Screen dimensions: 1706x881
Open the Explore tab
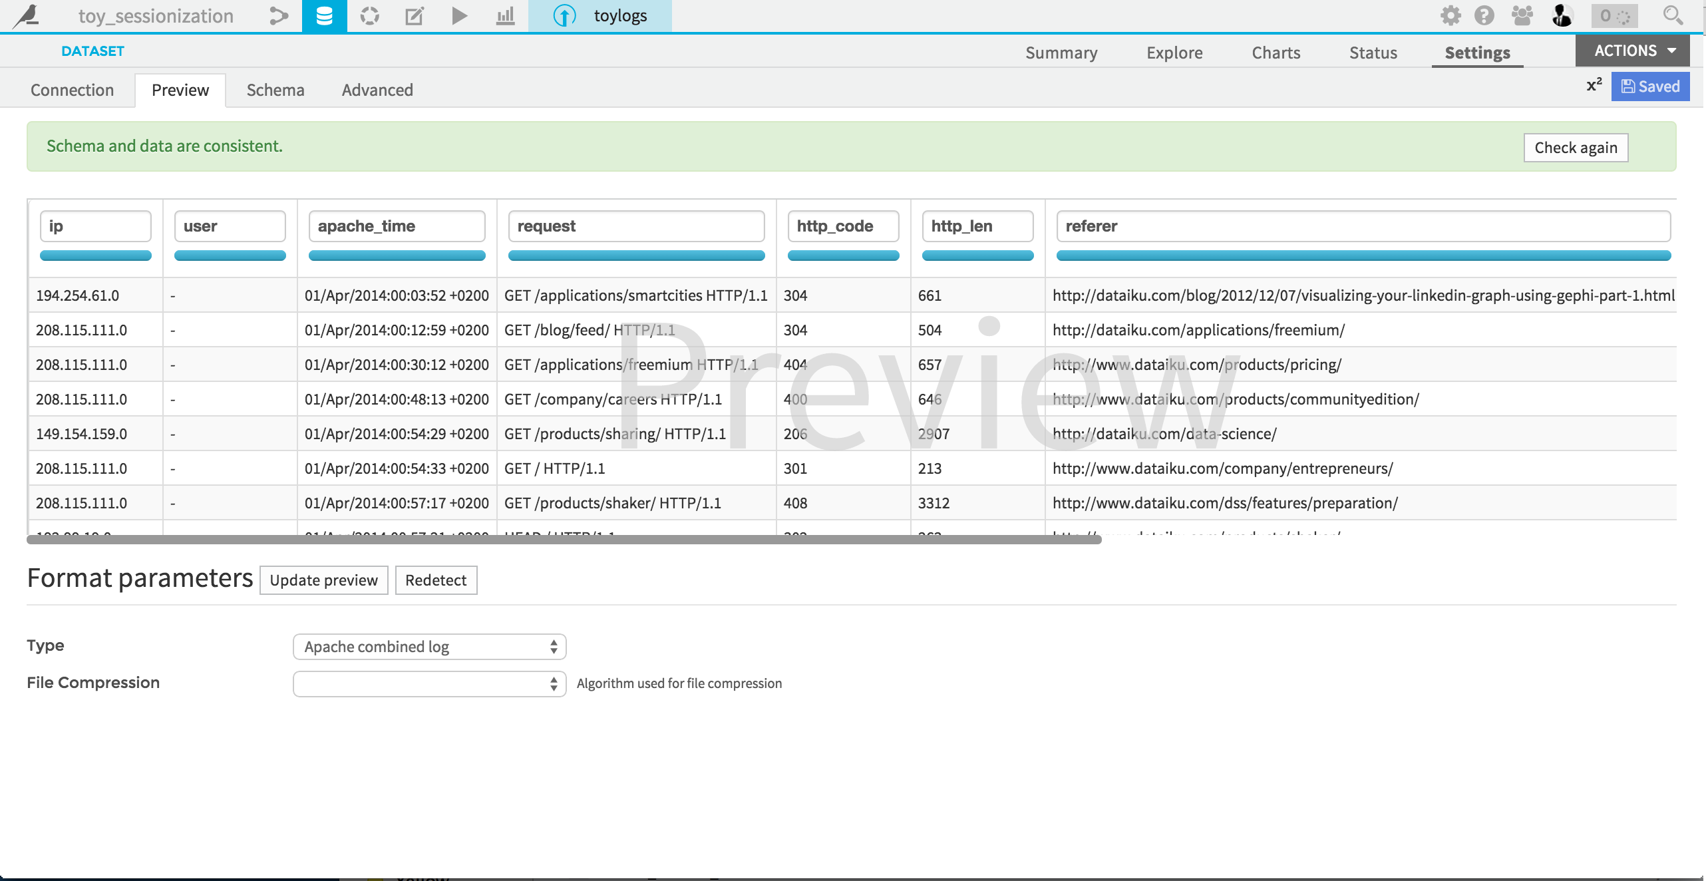click(1174, 52)
